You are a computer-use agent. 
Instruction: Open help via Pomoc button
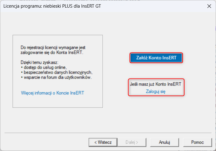coord(197,142)
